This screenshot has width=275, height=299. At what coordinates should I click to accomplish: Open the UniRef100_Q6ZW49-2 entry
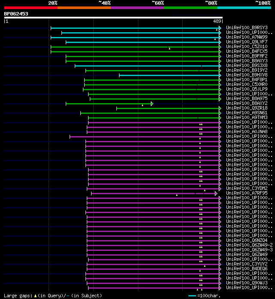tap(249, 245)
